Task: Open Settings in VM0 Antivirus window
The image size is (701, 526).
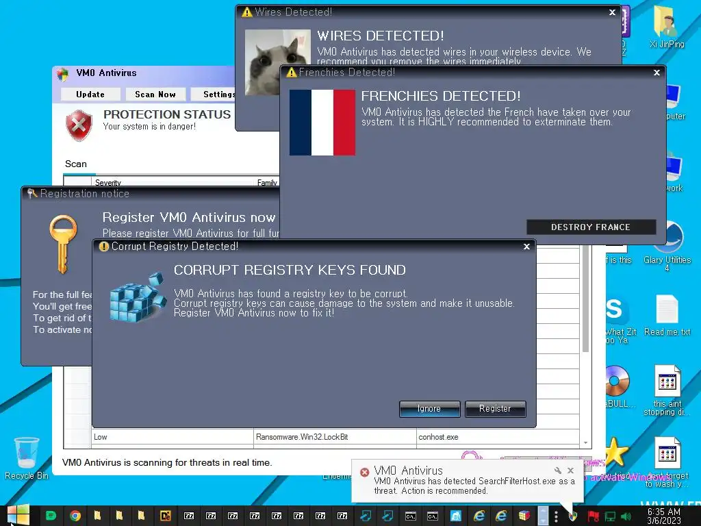Action: [214, 95]
